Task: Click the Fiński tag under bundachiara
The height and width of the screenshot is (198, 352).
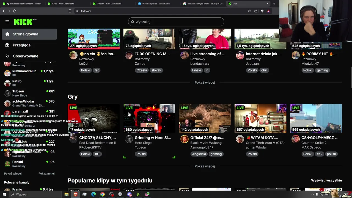Action: tap(197, 70)
